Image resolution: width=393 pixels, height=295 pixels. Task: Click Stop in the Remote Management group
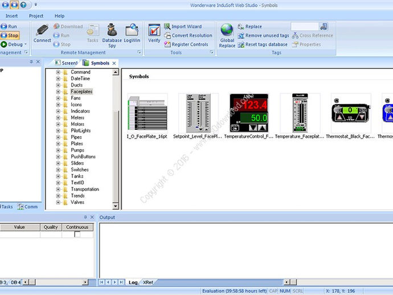tap(62, 44)
